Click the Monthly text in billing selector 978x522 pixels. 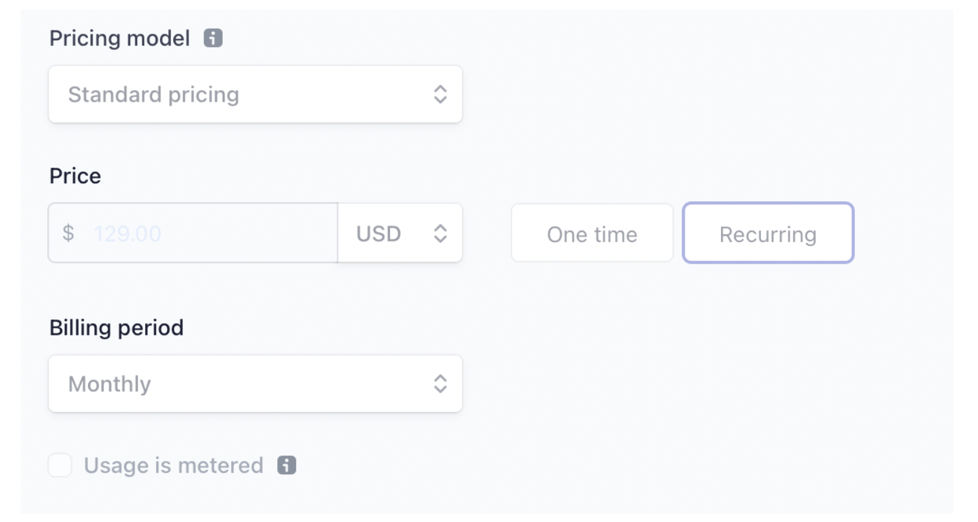(109, 383)
